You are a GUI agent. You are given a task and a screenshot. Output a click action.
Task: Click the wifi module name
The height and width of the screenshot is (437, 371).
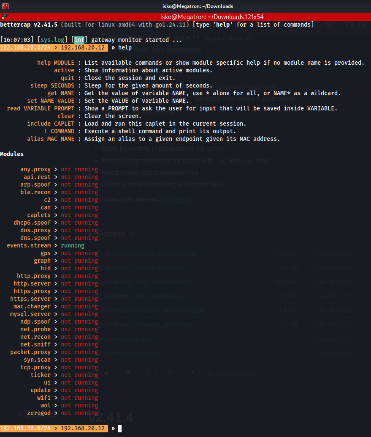(x=44, y=398)
